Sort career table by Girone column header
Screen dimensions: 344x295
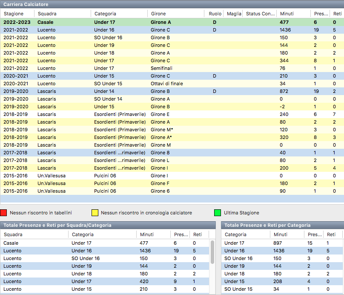click(x=158, y=14)
